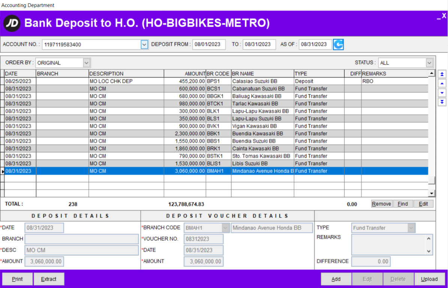Click the row selector arrow of highlighted row
Viewport: 448px width, 288px height.
pyautogui.click(x=2, y=171)
